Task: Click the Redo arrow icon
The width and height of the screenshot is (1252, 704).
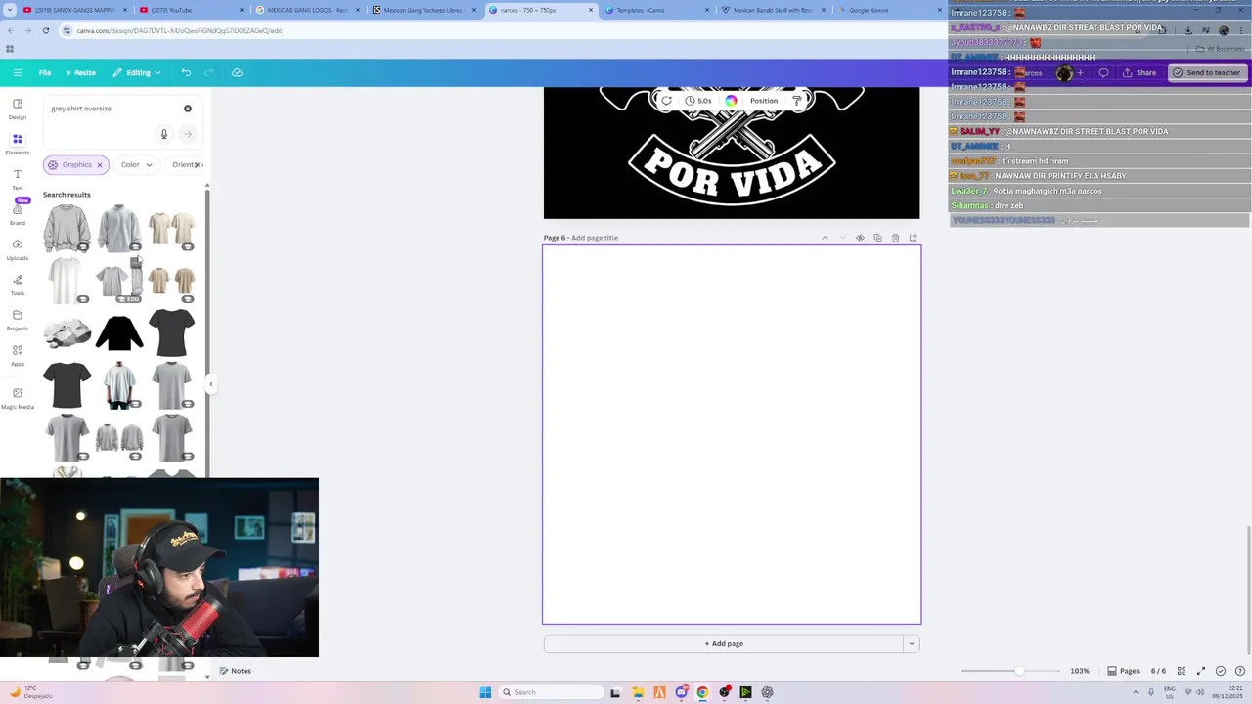Action: 209,72
